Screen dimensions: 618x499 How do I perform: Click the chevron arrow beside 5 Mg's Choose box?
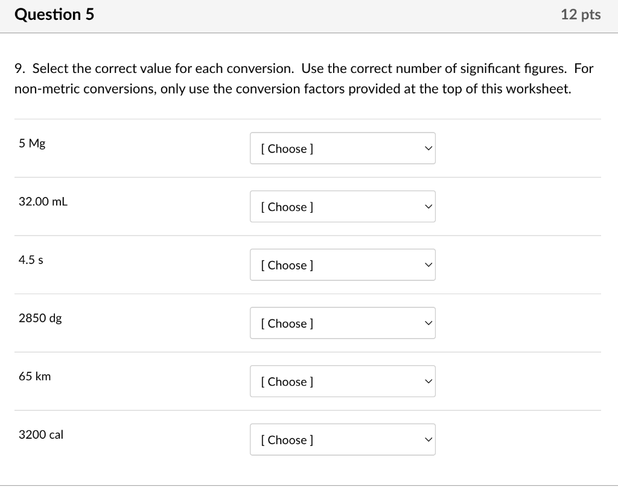tap(427, 147)
